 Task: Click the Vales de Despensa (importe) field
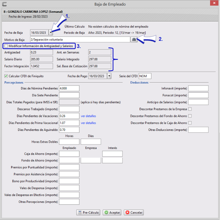tap(69, 188)
